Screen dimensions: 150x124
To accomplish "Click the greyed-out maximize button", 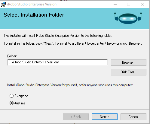I will tap(129, 4).
